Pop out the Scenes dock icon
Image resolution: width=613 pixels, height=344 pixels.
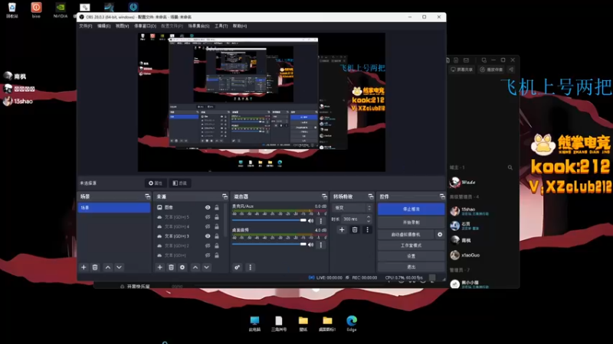tap(147, 196)
